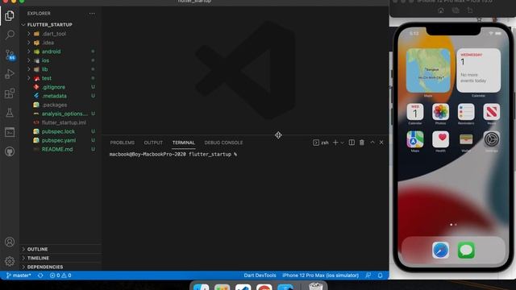
Task: Open Explorer more actions ellipsis
Action: [92, 14]
